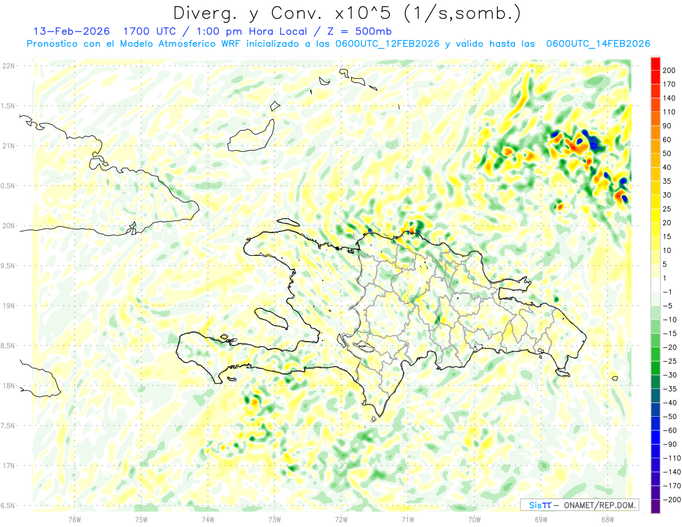The width and height of the screenshot is (682, 527).
Task: Click the '76W' longitude label
Action: (75, 519)
